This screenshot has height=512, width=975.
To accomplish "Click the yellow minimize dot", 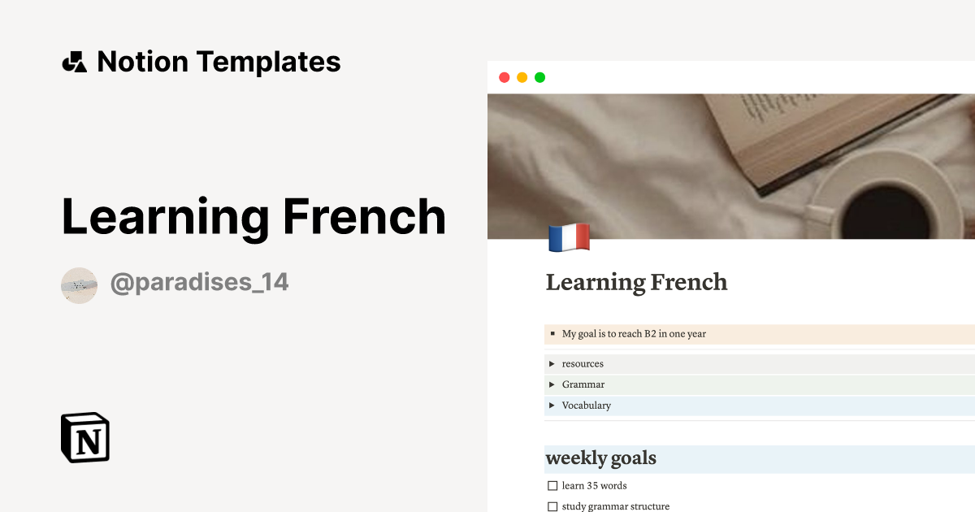I will 521,77.
